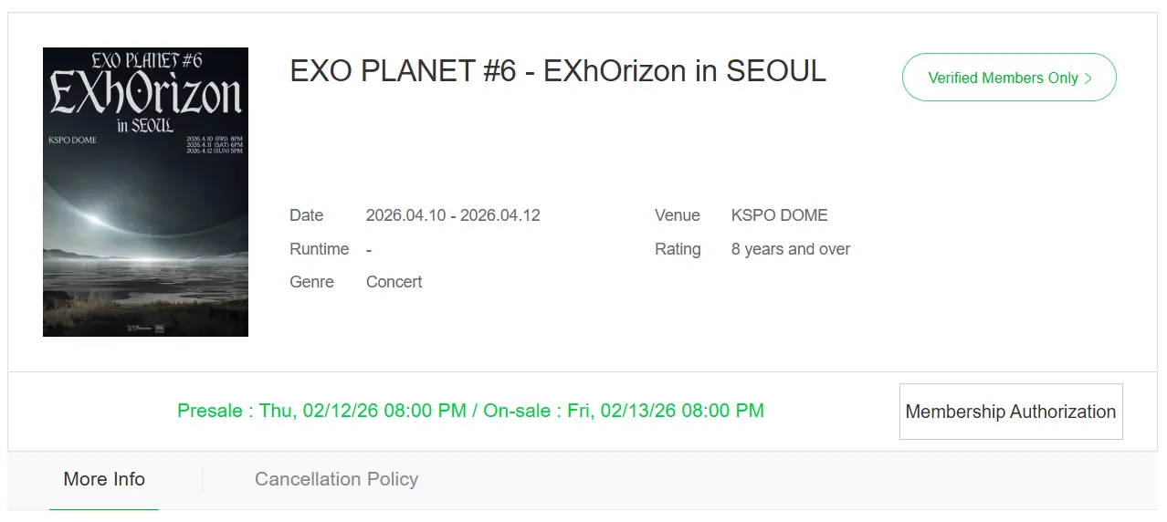The image size is (1167, 522).
Task: Click the Runtime field label
Action: coord(319,249)
